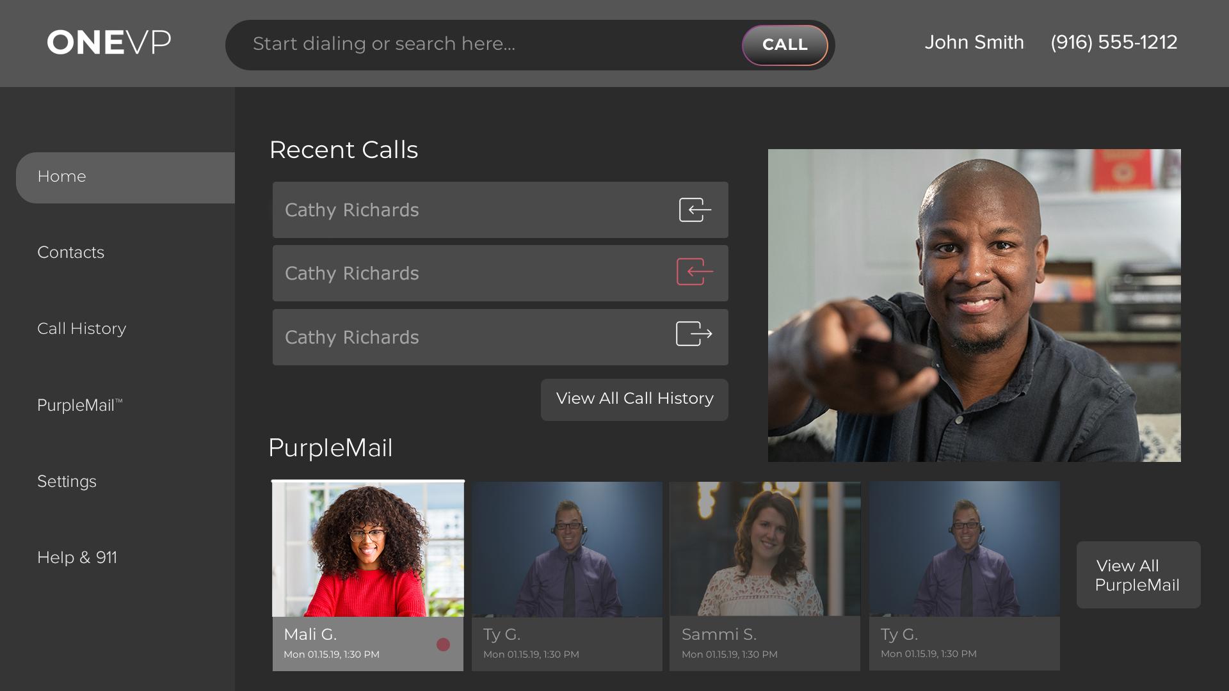Open Settings from the sidebar
This screenshot has height=691, width=1229.
(67, 482)
